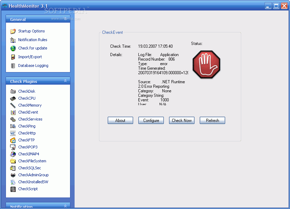
Task: Click the Import/Export icon
Action: pyautogui.click(x=13, y=57)
